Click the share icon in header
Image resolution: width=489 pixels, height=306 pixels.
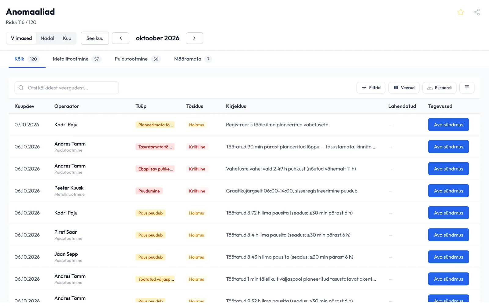point(476,12)
